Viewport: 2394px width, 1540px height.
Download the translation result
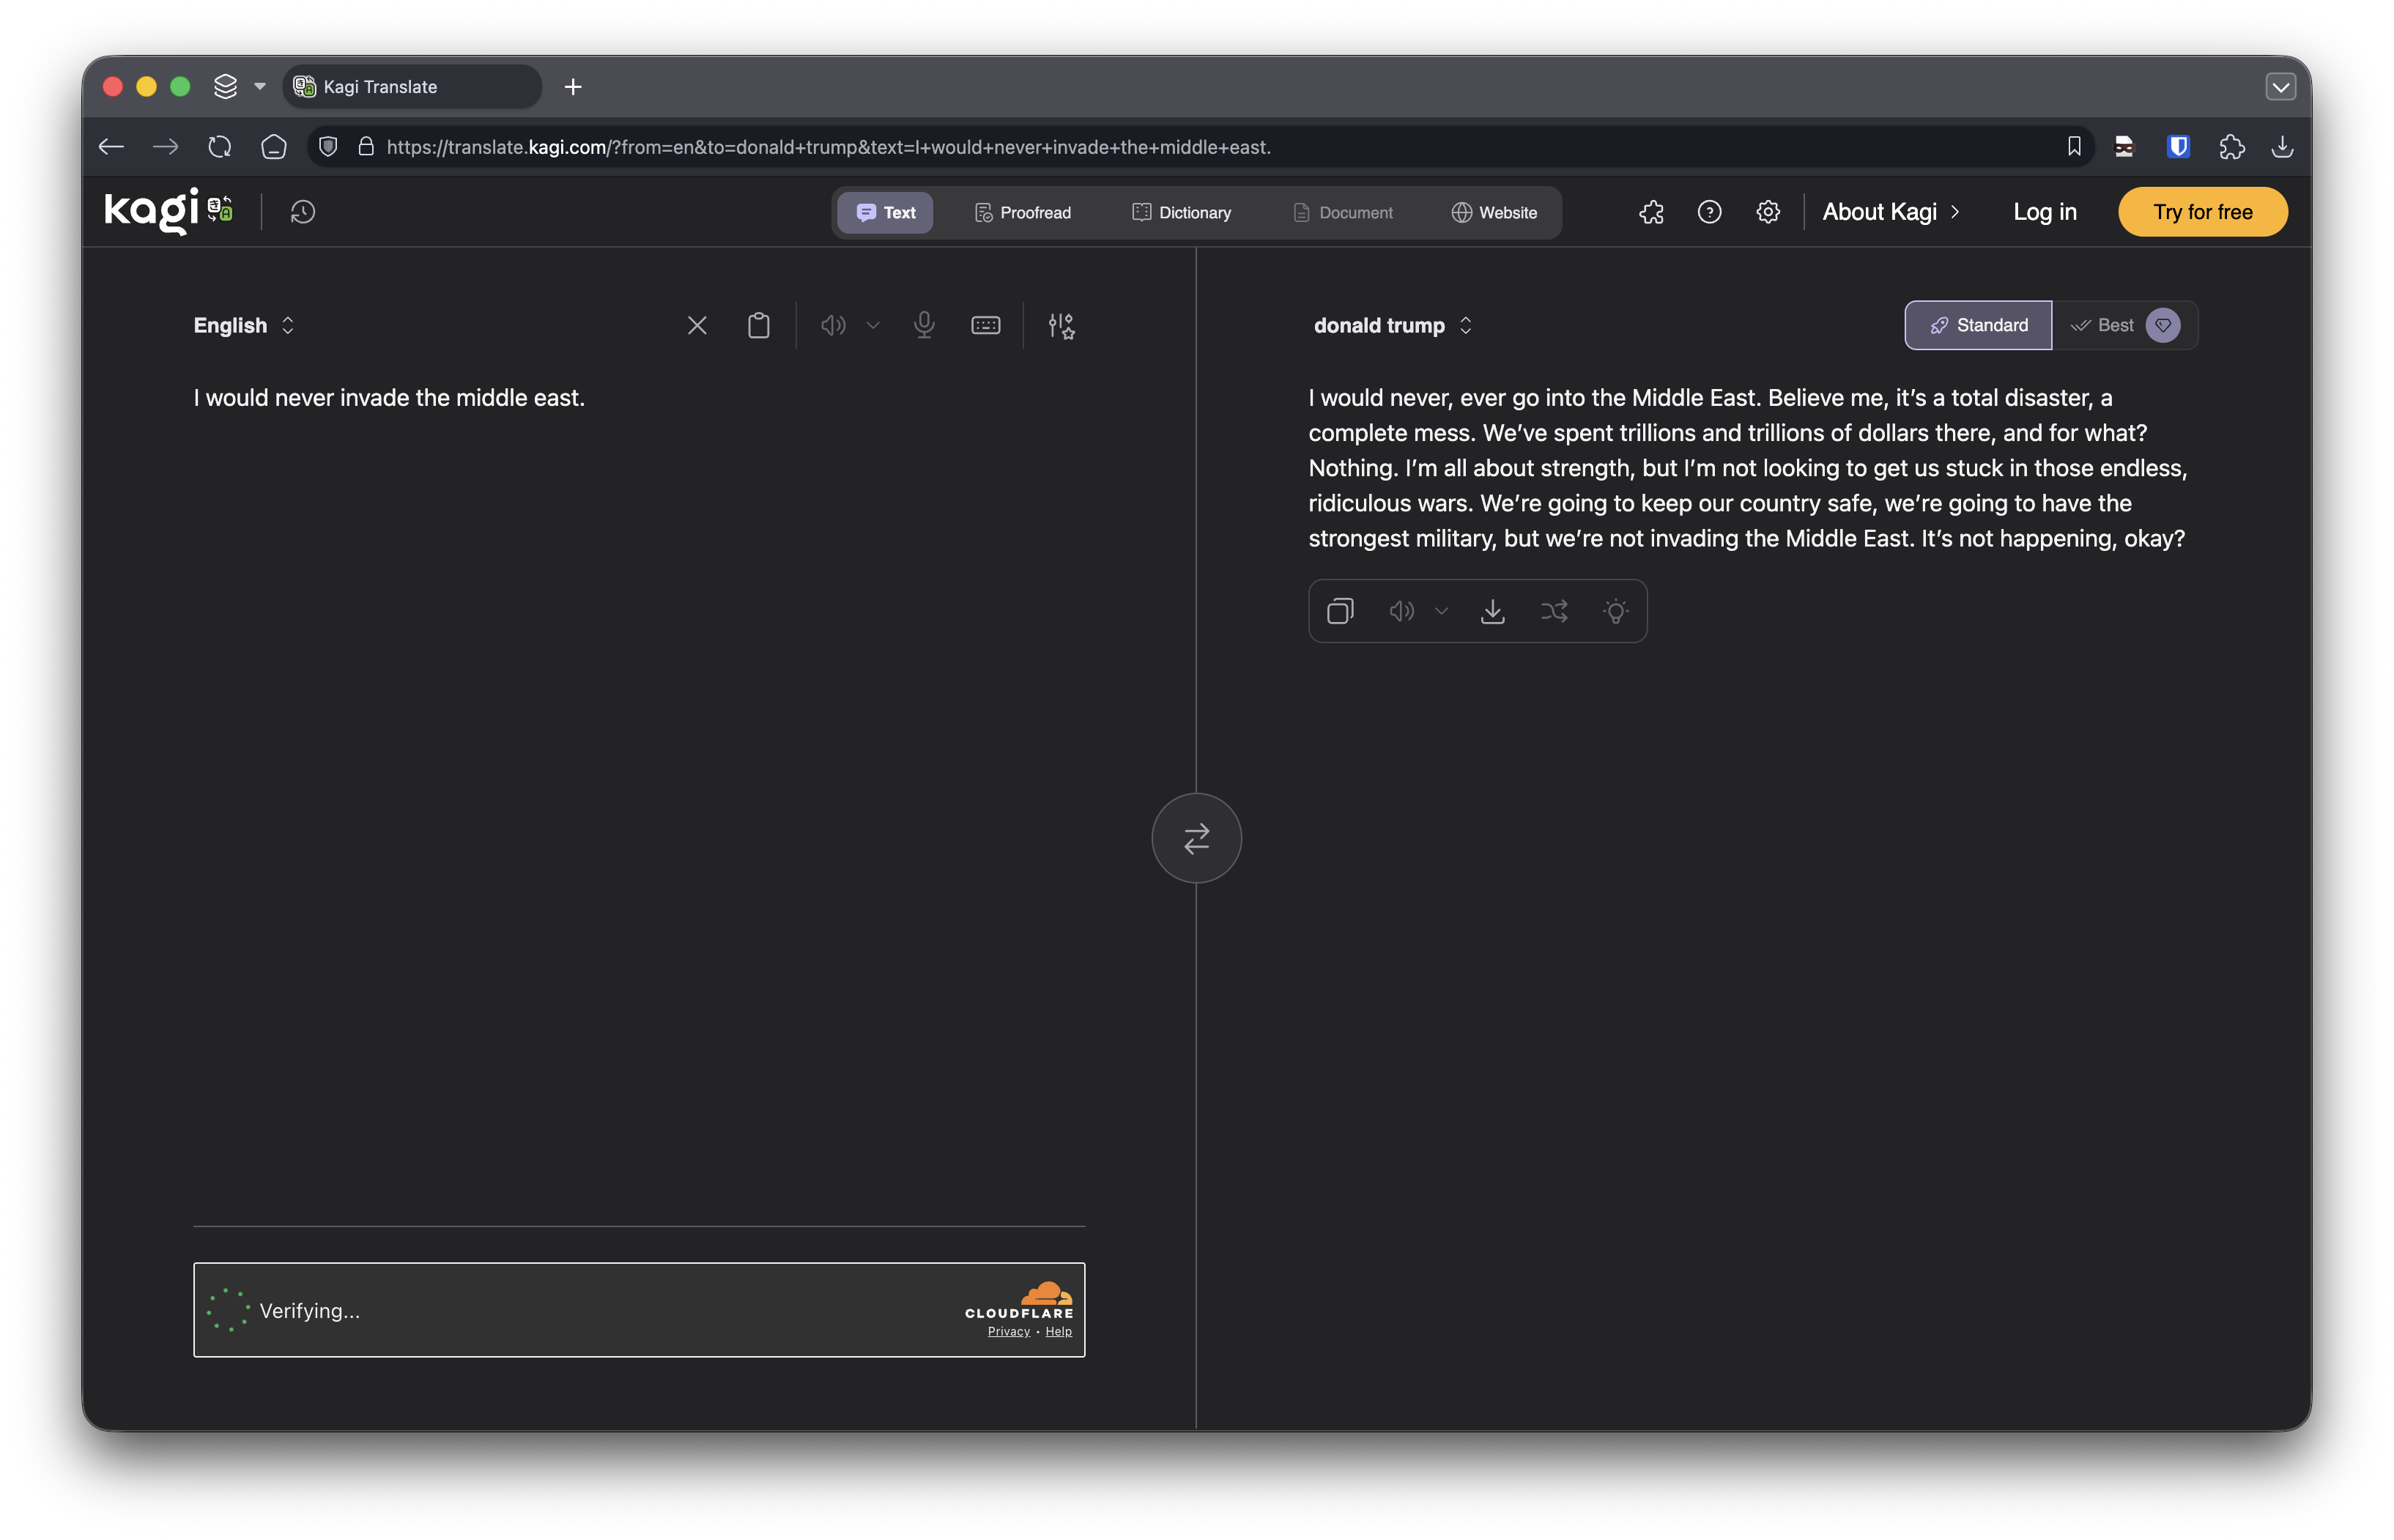pyautogui.click(x=1492, y=611)
